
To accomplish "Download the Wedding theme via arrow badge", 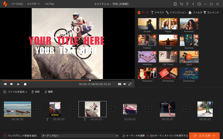I will (x=155, y=53).
